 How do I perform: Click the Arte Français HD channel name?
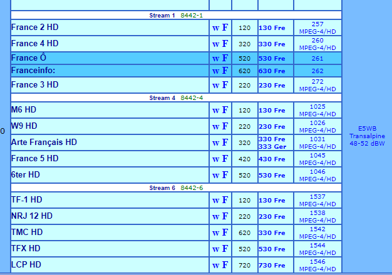click(44, 142)
